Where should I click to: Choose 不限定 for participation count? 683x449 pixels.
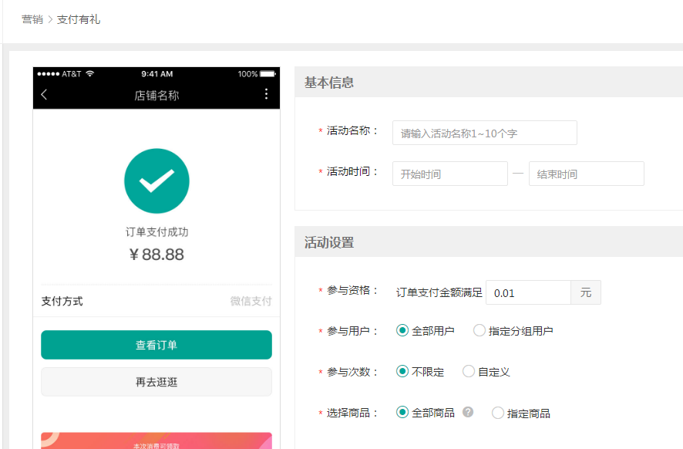pos(402,372)
